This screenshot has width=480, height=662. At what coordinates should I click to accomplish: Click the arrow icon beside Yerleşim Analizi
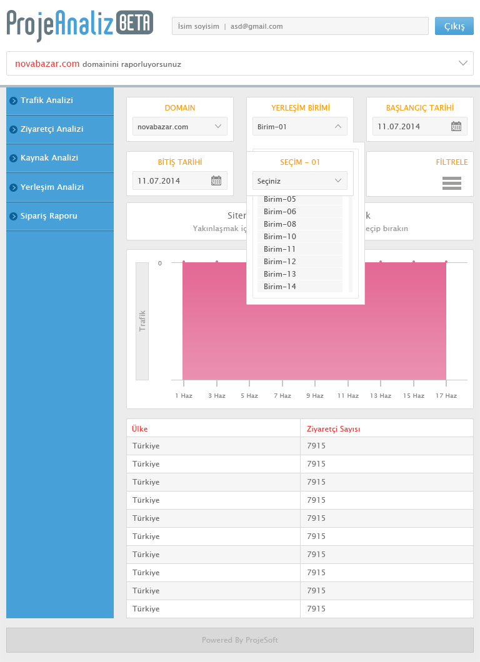point(13,187)
